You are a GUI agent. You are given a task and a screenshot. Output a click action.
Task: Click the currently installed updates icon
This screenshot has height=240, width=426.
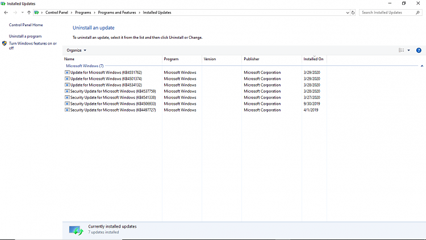click(x=76, y=230)
